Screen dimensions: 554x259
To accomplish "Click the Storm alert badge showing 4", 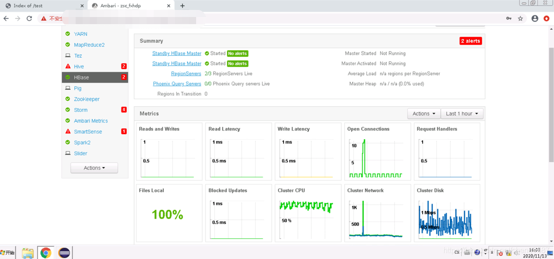I will click(x=124, y=110).
